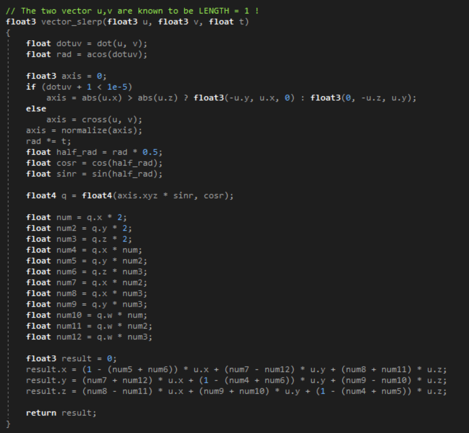Viewport: 469px width, 433px height.
Task: Place cursor on the closing curly brace
Action: [8, 424]
